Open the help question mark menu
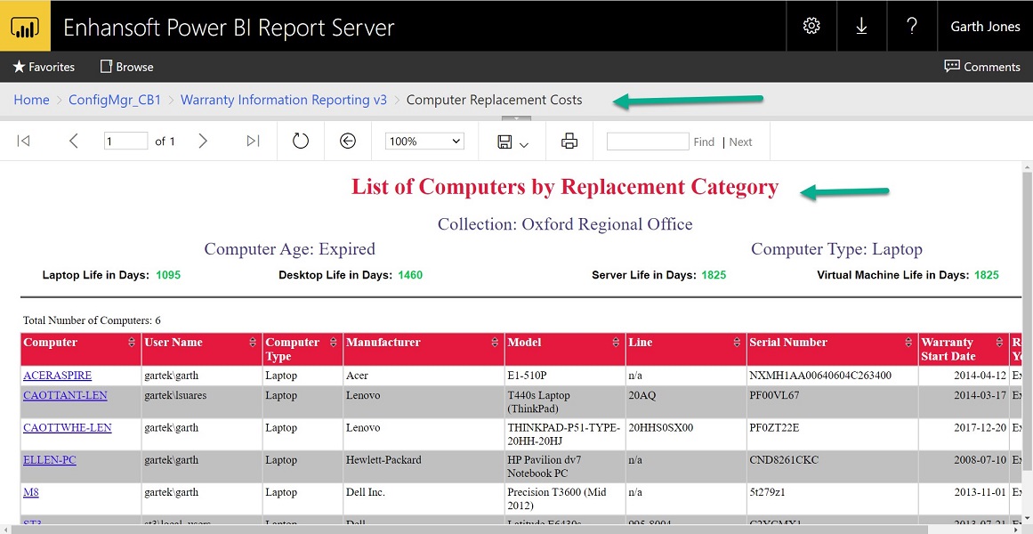Viewport: 1033px width, 534px height. [912, 26]
